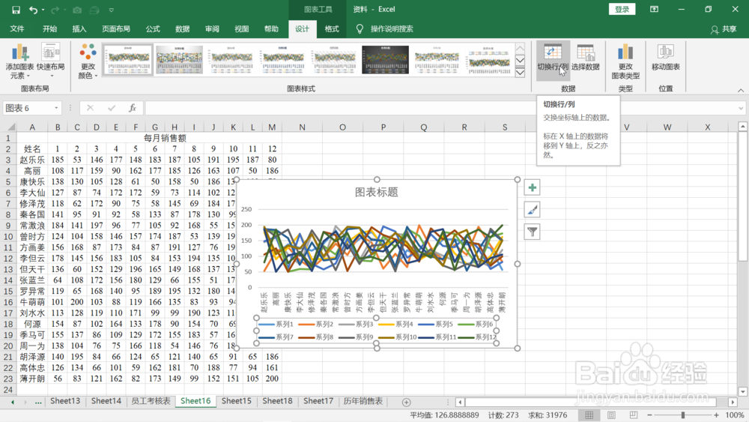Expand the formula bar

coord(741,109)
